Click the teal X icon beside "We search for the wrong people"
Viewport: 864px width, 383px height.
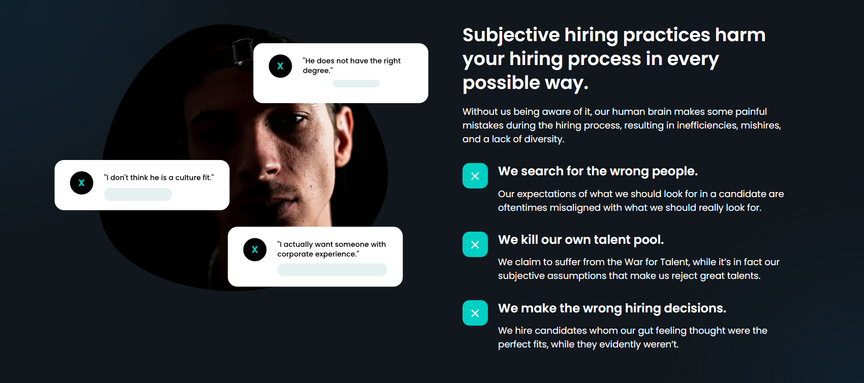coord(475,176)
